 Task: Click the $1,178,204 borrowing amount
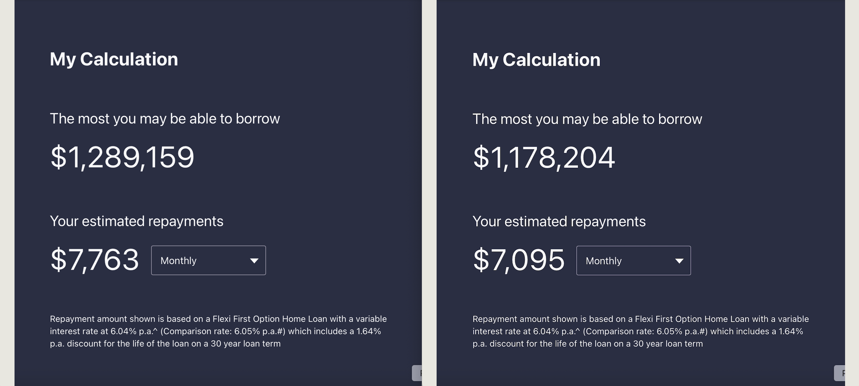tap(544, 158)
